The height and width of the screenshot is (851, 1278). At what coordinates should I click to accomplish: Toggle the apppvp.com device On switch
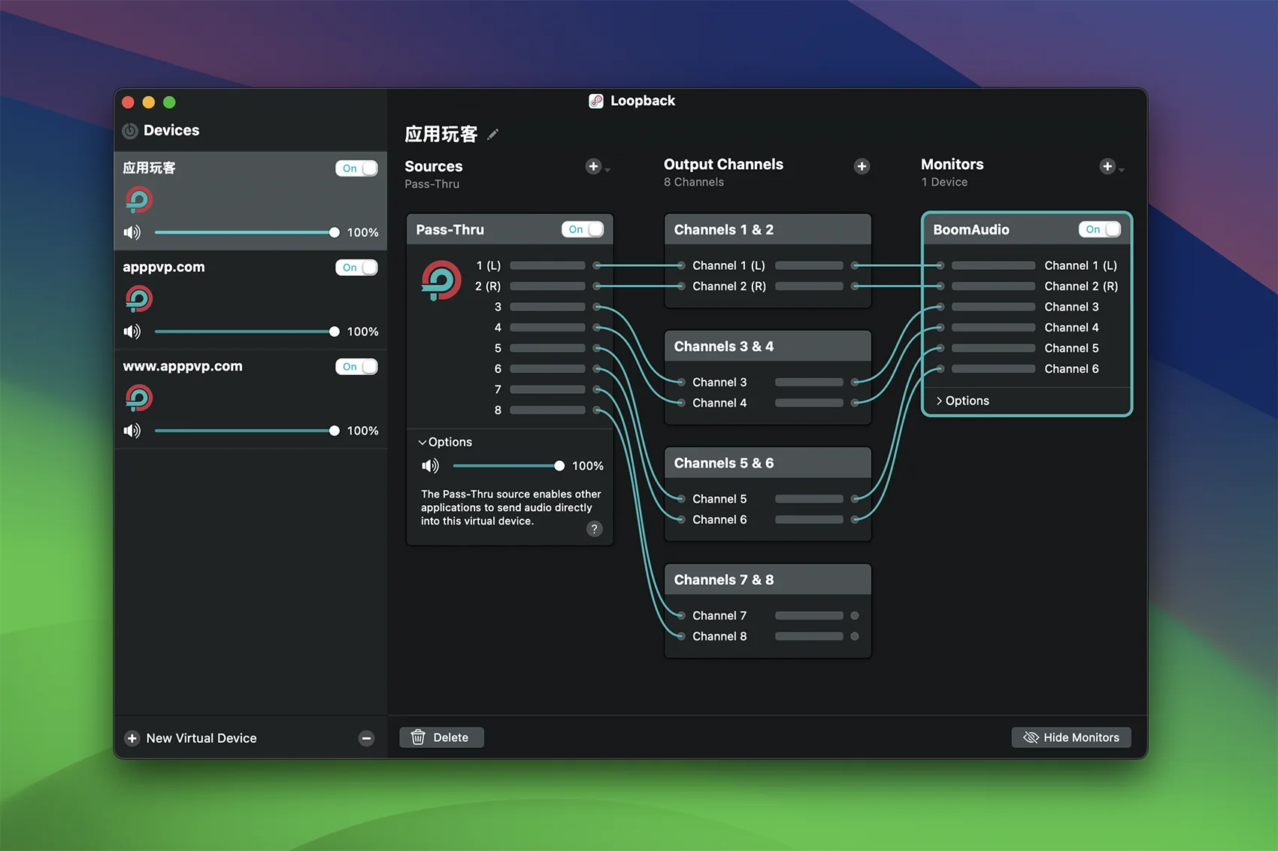point(356,268)
